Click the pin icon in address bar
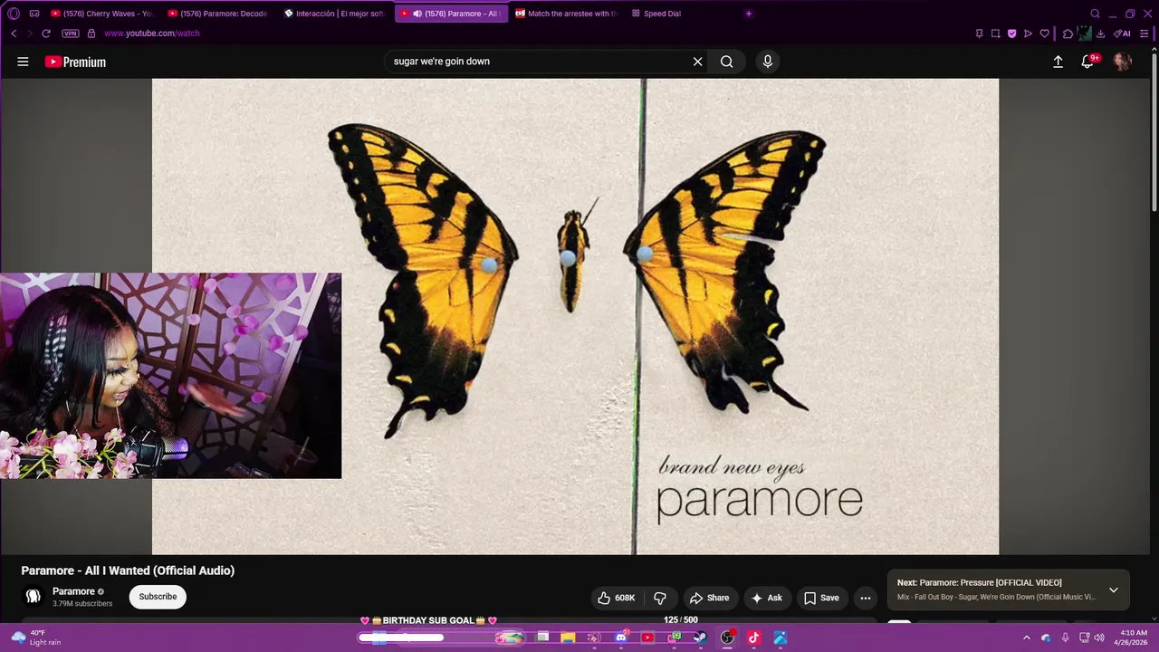The image size is (1159, 652). (x=979, y=34)
